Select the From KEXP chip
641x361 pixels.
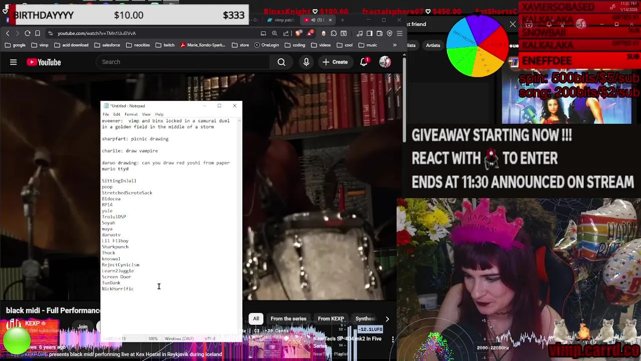click(x=331, y=319)
